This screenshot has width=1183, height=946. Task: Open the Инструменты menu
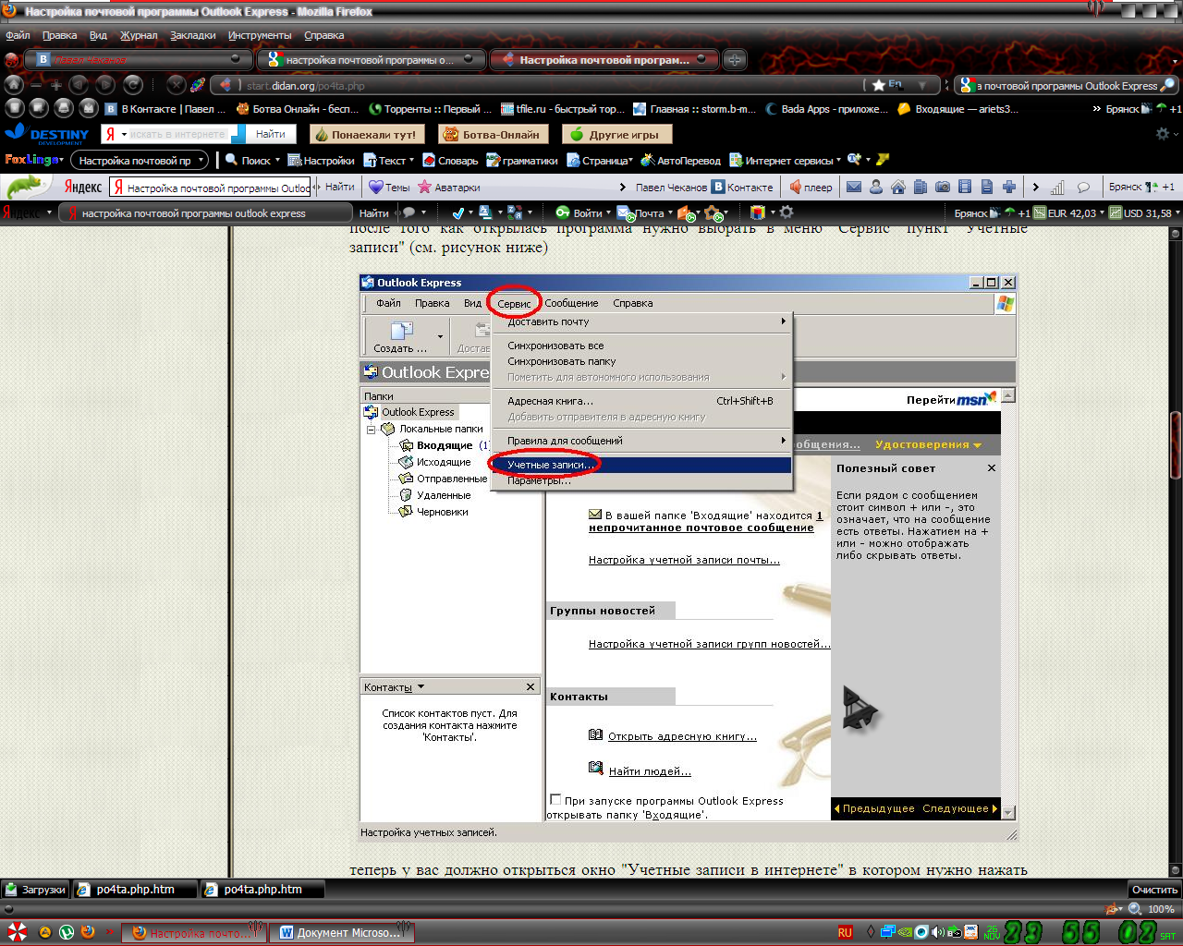coord(260,35)
